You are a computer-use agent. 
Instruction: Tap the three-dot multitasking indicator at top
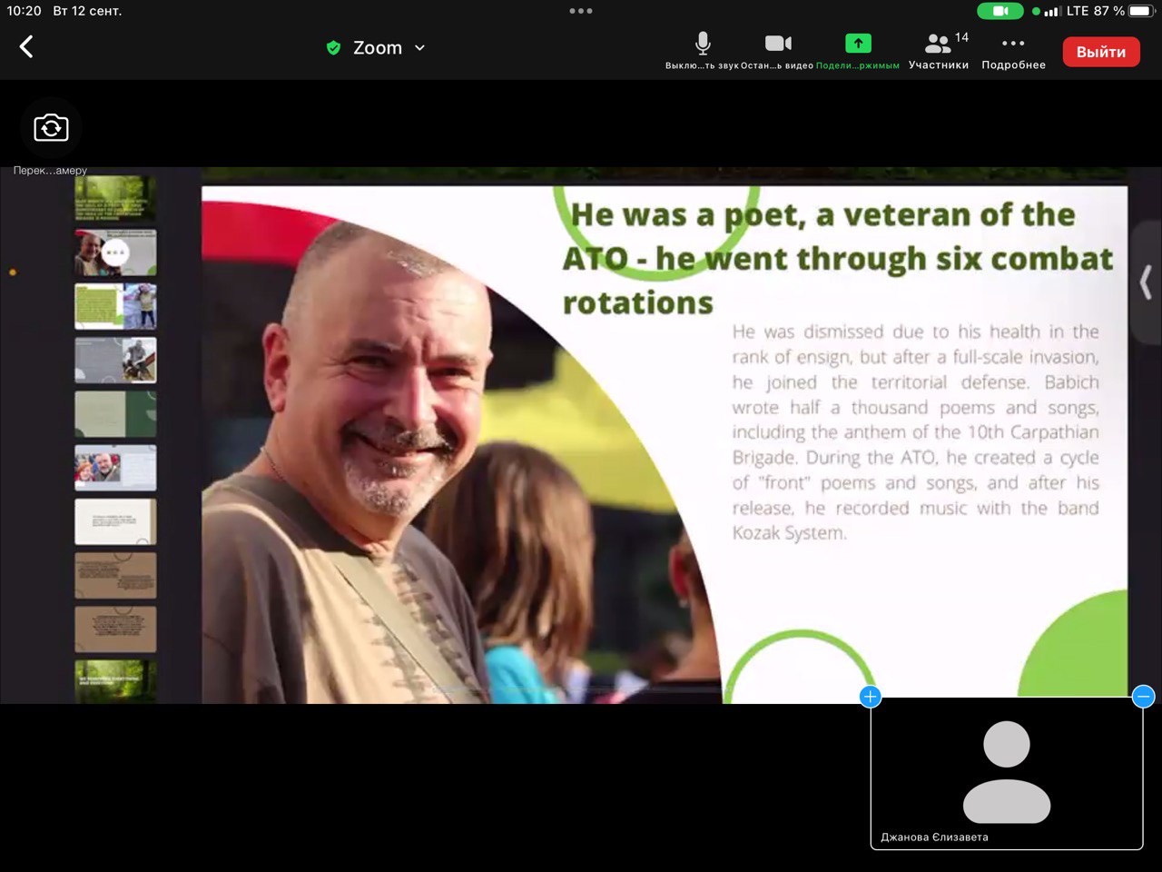click(581, 11)
